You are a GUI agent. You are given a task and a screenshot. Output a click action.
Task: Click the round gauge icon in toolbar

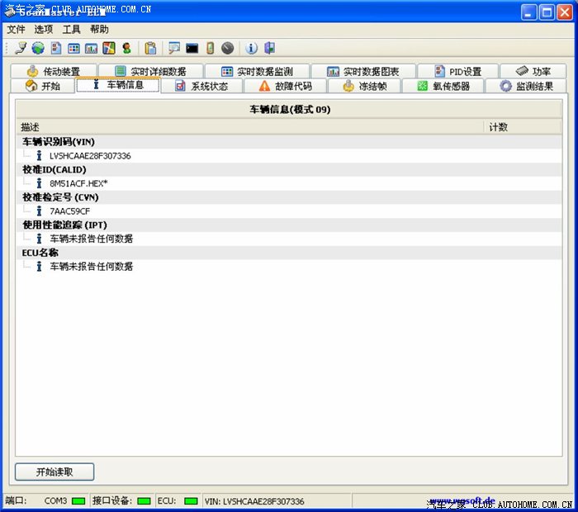coord(227,48)
